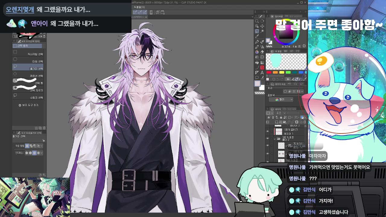Click 보조 도구 추가 button
This screenshot has width=386, height=217.
[29, 105]
